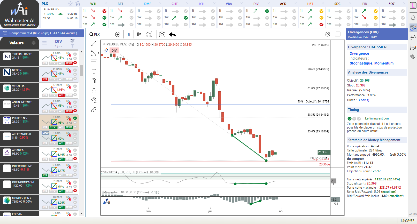Click the lock drawings icon
This screenshot has width=417, height=224.
(x=94, y=91)
